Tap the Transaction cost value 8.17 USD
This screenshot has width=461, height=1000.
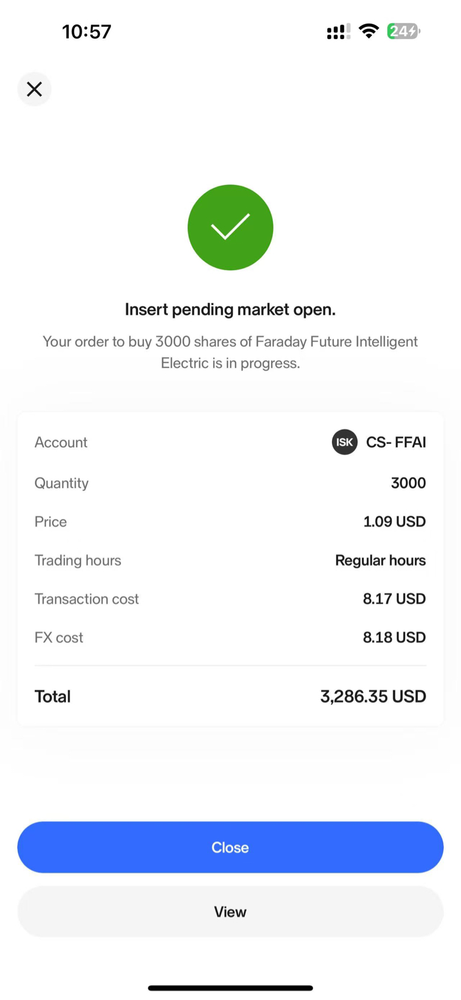tap(394, 599)
